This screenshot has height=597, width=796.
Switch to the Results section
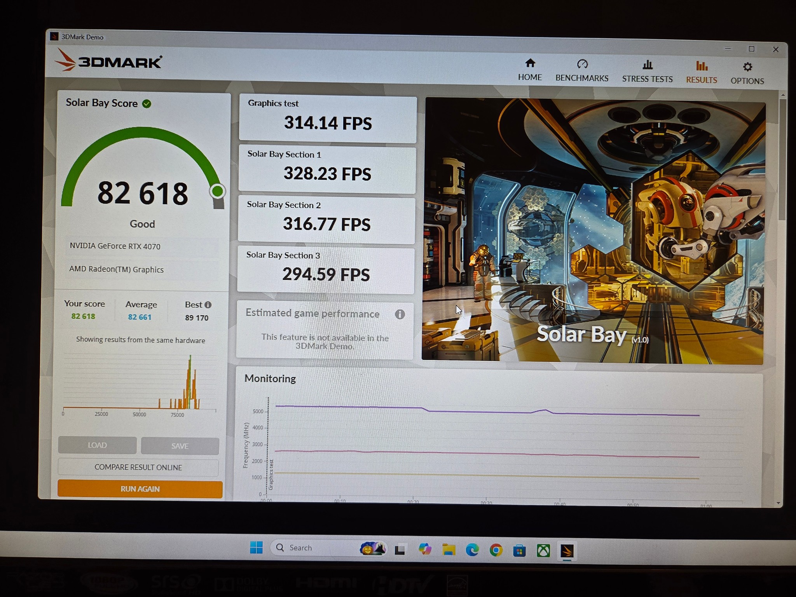(702, 73)
